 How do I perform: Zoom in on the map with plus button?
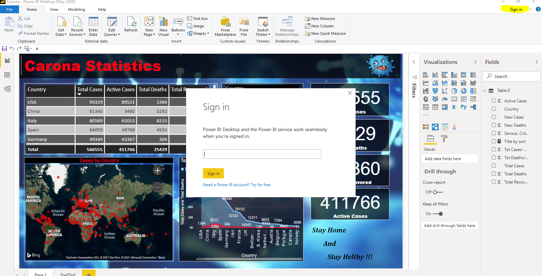157,171
